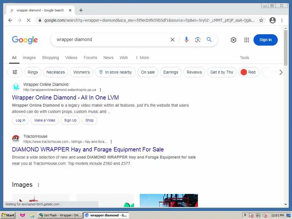Screen dimensions: 292x219
Task: View site information lock icon
Action: tap(40, 20)
